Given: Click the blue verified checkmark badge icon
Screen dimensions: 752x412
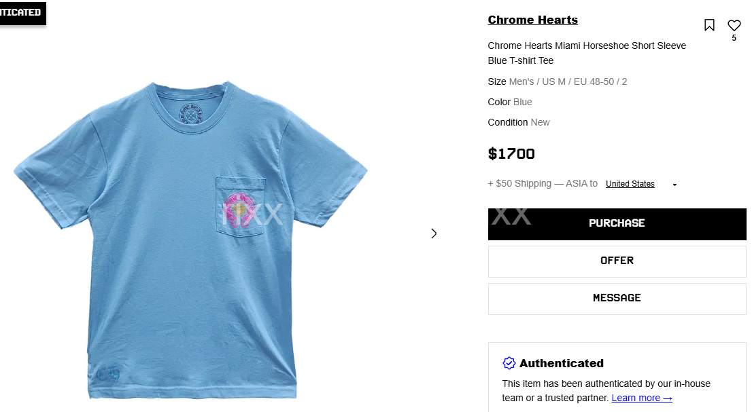Looking at the screenshot, I should click(509, 363).
